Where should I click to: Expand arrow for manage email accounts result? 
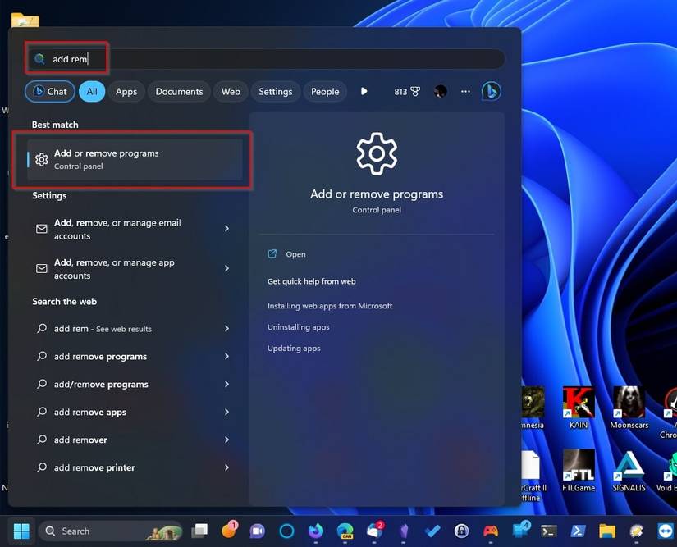click(x=226, y=229)
